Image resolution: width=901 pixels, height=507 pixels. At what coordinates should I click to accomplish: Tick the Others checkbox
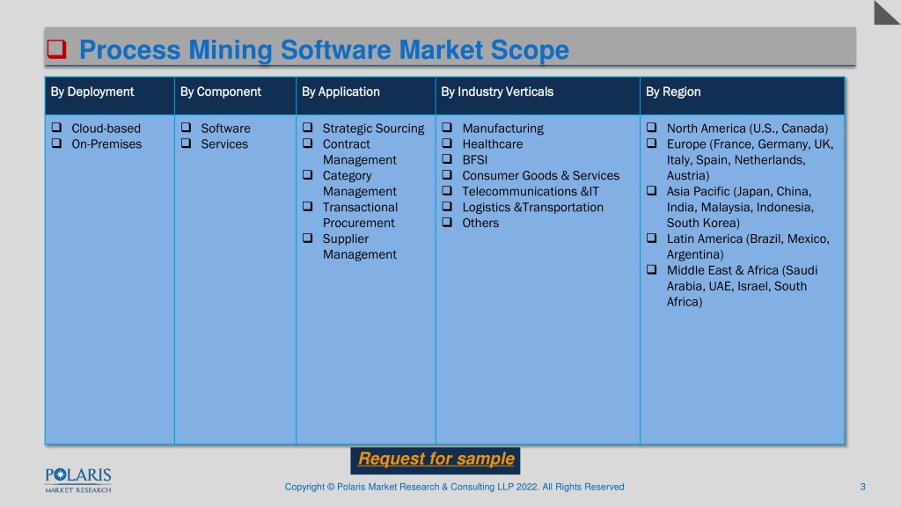tap(447, 223)
